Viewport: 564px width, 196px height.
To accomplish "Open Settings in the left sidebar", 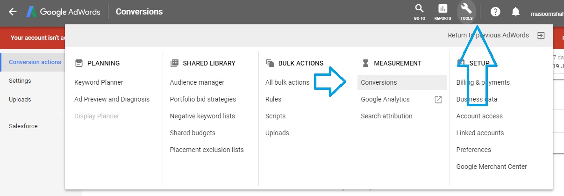I will [20, 81].
